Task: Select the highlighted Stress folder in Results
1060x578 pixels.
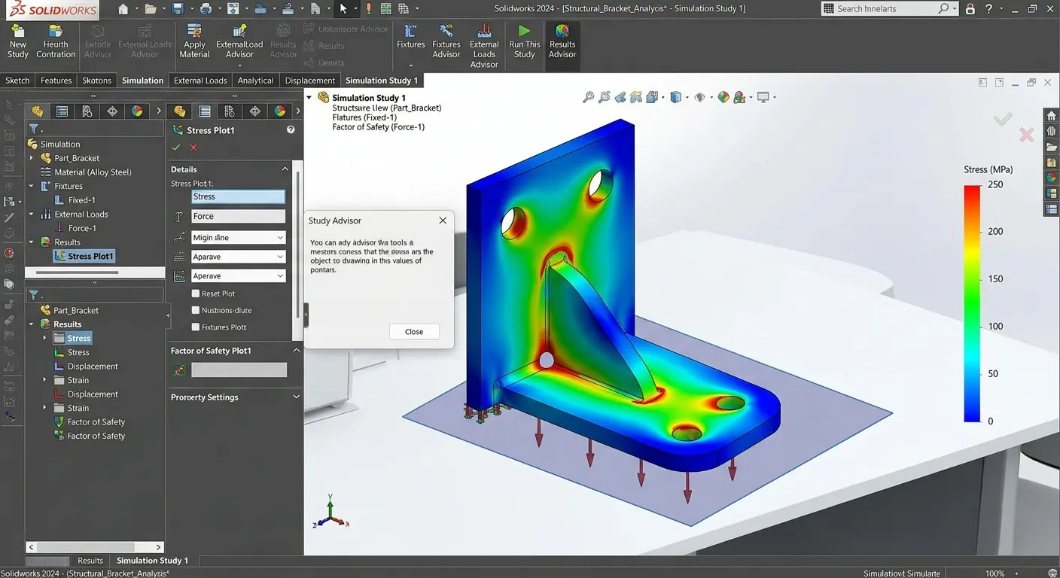Action: coord(72,338)
